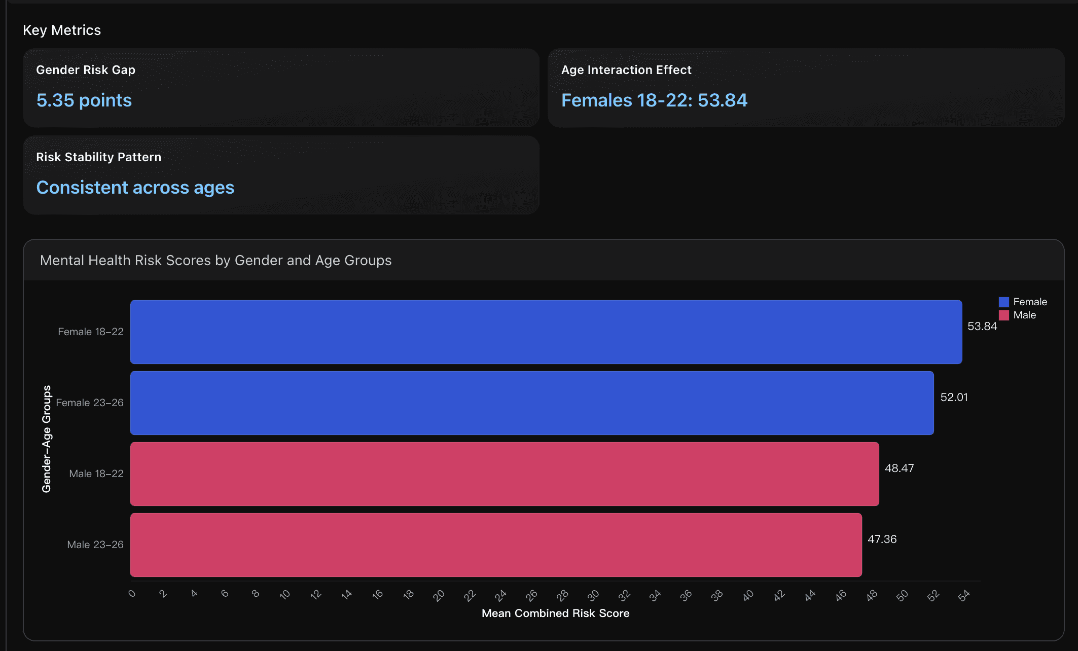The width and height of the screenshot is (1078, 651).
Task: Click the 'Gender-Age Groups' y-axis title
Action: pyautogui.click(x=47, y=439)
